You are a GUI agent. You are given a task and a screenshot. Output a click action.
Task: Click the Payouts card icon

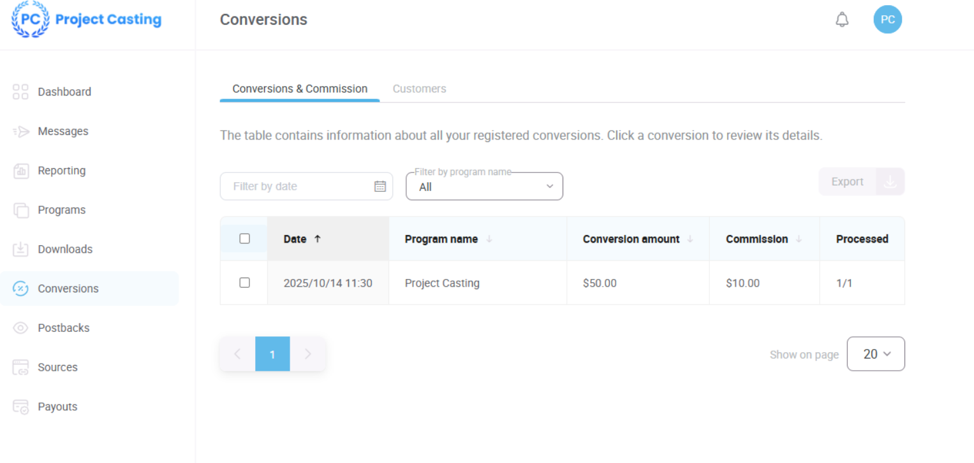20,407
